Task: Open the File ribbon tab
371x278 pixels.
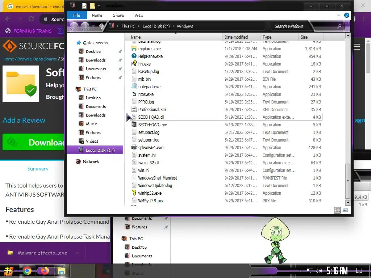Action: tap(77, 15)
